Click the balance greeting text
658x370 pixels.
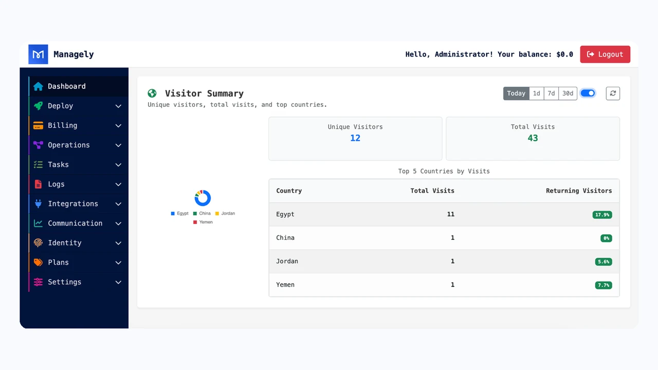[489, 54]
